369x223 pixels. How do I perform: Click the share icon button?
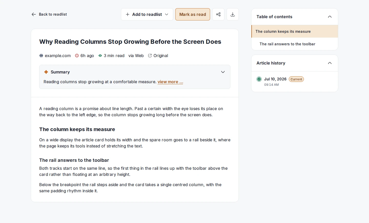tap(218, 14)
